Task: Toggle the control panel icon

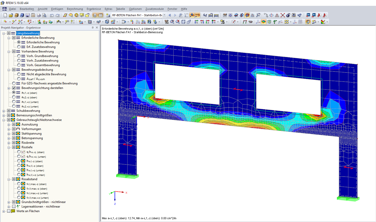Action: pyautogui.click(x=308, y=22)
